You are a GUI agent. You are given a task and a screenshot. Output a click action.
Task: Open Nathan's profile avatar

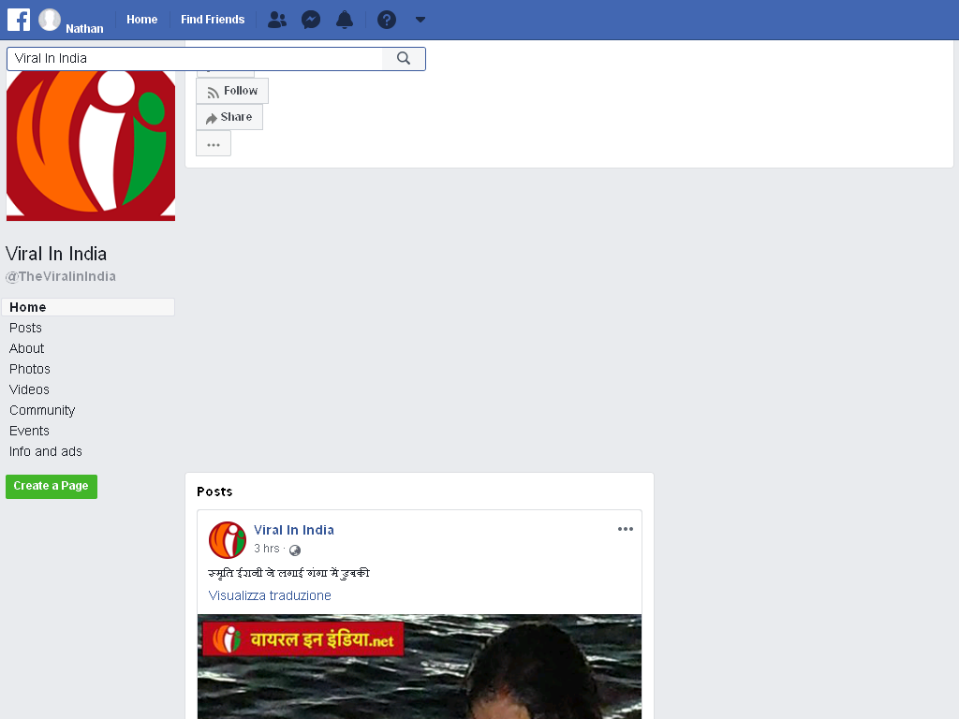click(x=50, y=20)
